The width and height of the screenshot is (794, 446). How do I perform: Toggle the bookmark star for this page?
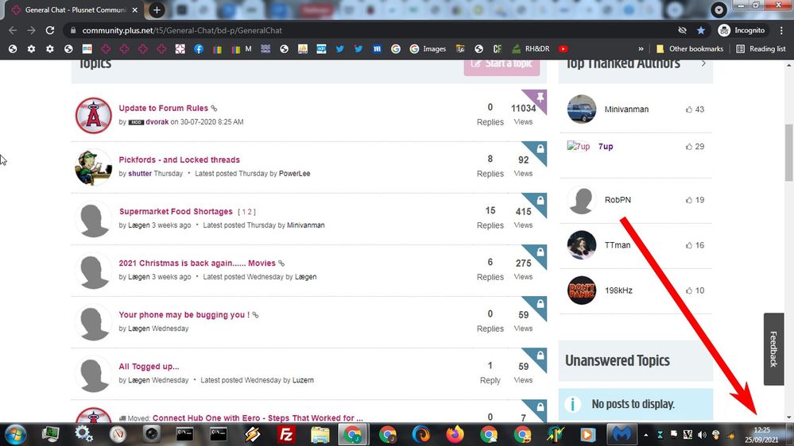700,30
